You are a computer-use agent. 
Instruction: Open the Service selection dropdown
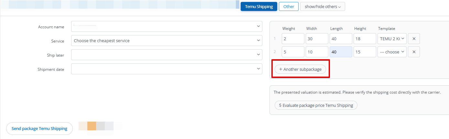pos(167,41)
